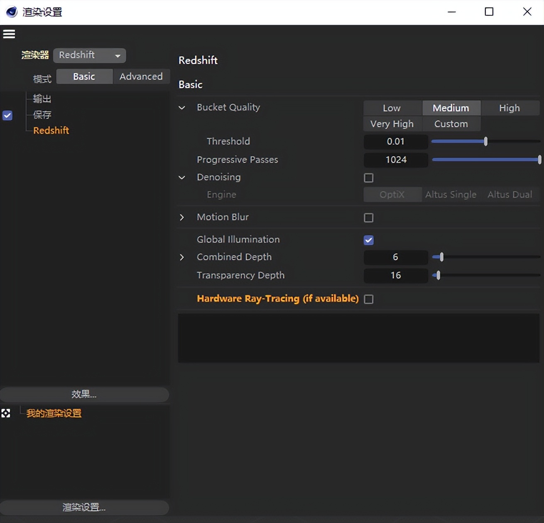Enable Motion Blur checkbox
The image size is (544, 523).
click(x=368, y=218)
